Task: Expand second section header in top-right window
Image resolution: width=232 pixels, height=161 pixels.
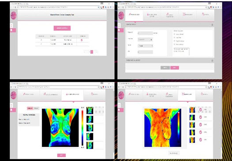Action: tap(170, 60)
